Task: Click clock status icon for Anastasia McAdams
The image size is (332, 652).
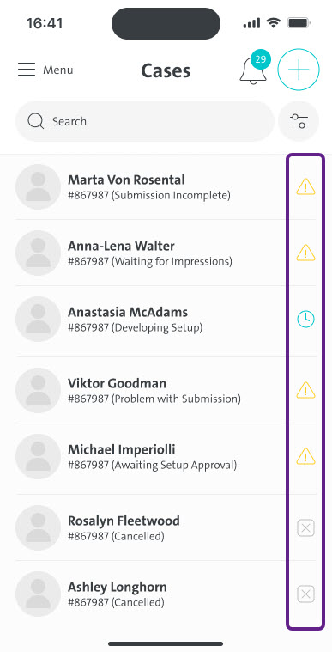Action: (x=305, y=320)
